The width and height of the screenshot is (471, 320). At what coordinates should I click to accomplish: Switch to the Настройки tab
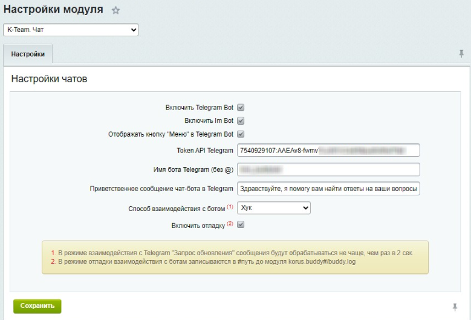28,54
